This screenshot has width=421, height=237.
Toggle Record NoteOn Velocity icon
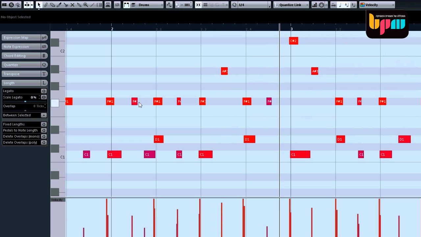(347, 5)
